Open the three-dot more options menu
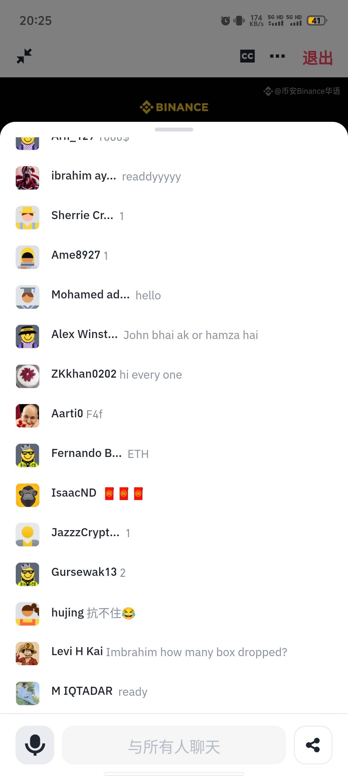Viewport: 348px width, 776px height. pyautogui.click(x=277, y=56)
